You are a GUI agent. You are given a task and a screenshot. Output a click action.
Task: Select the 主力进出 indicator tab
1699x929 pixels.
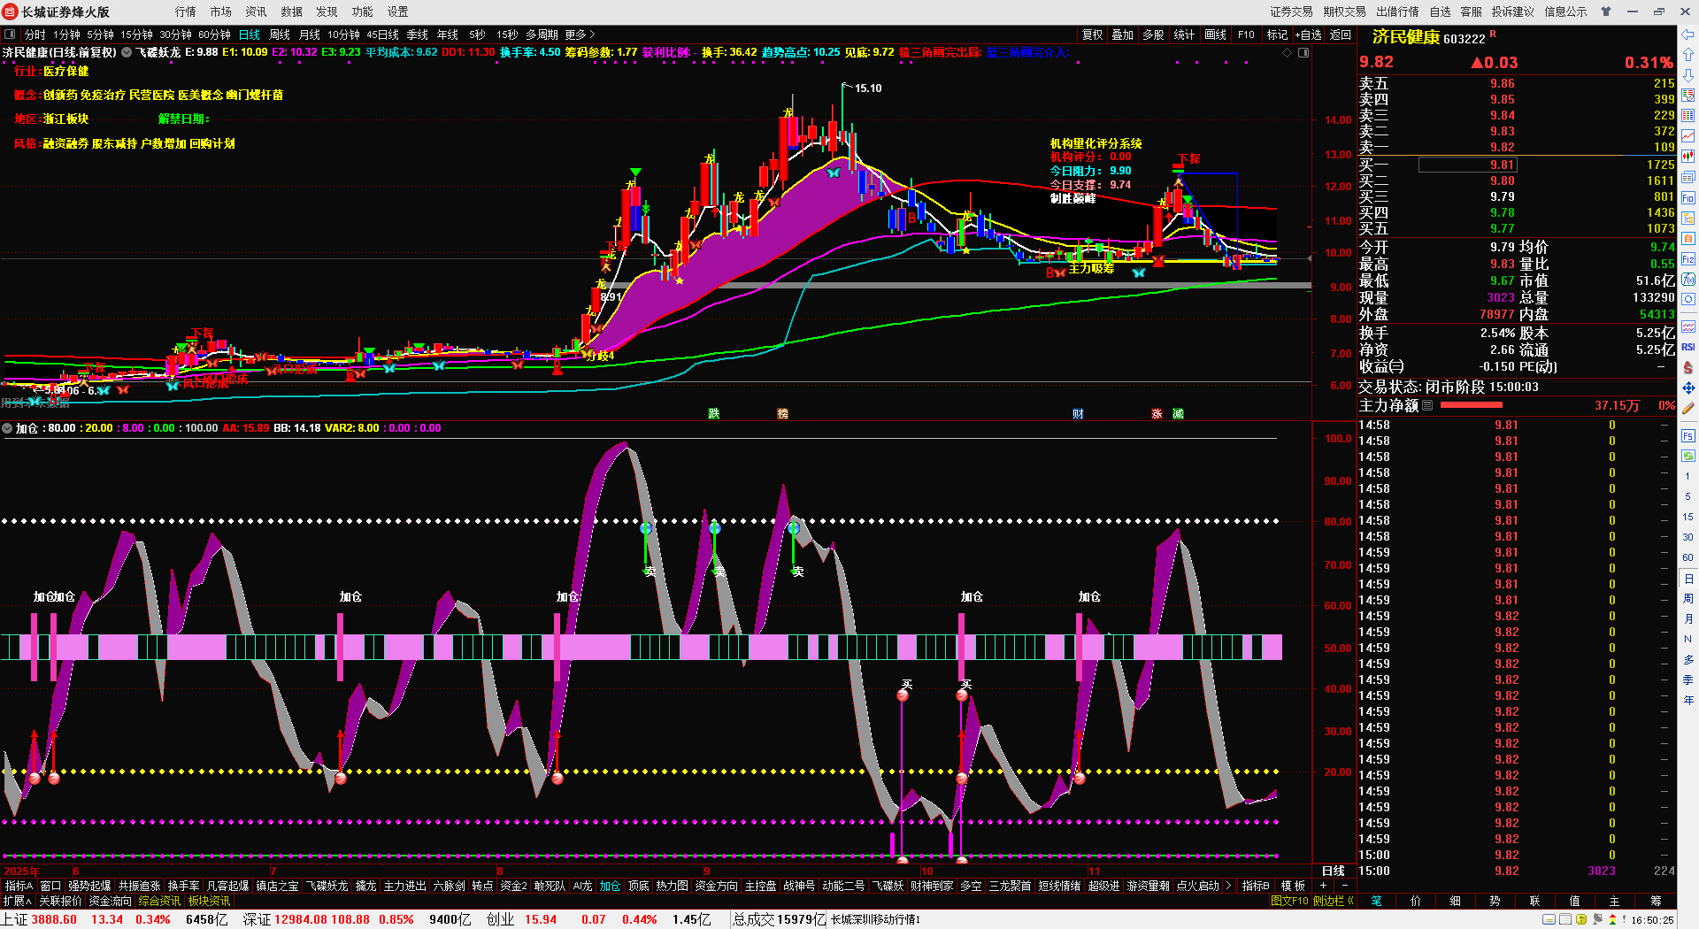(x=405, y=886)
